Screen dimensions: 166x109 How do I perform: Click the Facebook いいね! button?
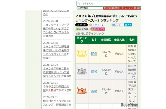pos(117,25)
